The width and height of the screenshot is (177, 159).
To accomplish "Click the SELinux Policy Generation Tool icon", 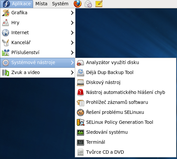I will pos(80,122).
